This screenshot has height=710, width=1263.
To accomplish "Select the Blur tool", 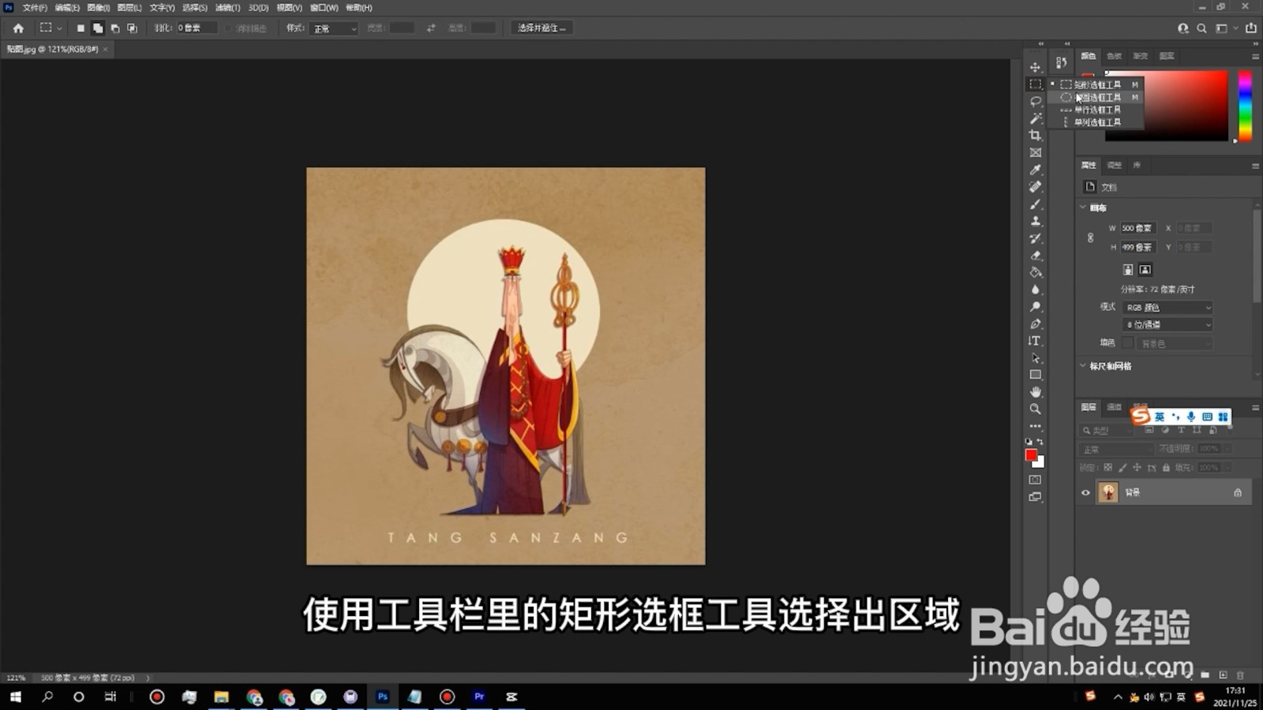I will click(1035, 290).
